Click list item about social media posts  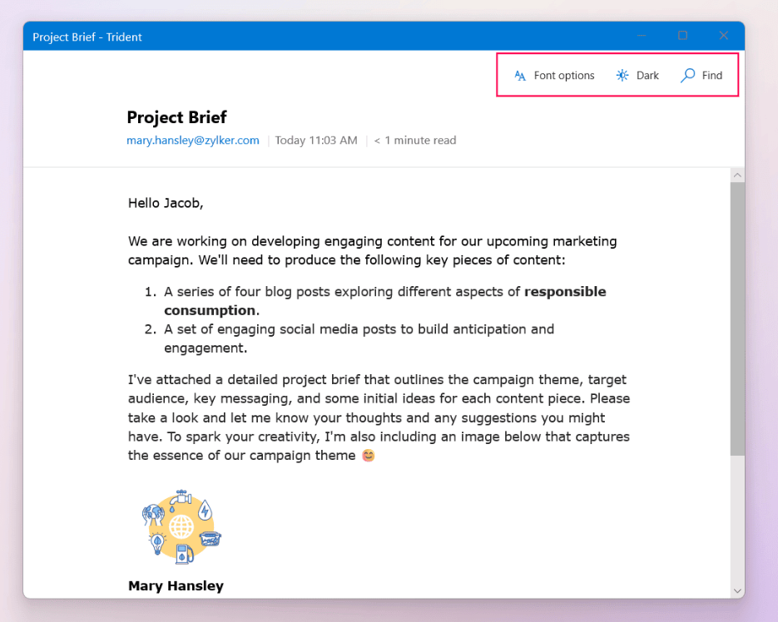pyautogui.click(x=359, y=338)
